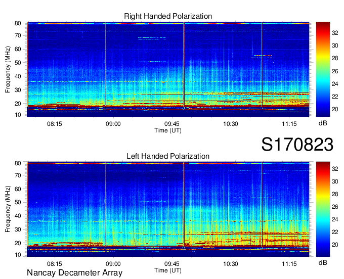Click "30" frequency tick of Right Handed plot

[18, 90]
